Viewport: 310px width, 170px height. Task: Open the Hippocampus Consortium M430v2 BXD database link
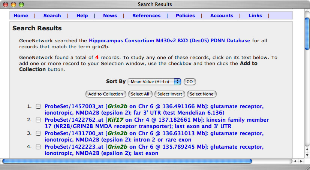[169, 40]
